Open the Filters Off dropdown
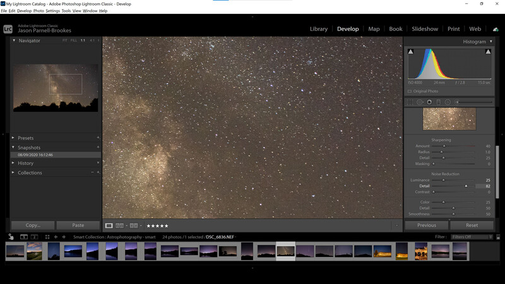This screenshot has height=284, width=505. pyautogui.click(x=472, y=237)
